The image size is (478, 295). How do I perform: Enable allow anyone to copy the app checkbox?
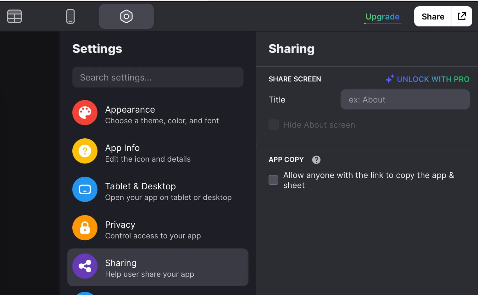[x=274, y=180]
